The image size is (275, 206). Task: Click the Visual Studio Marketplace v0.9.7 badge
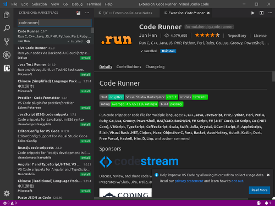151,97
